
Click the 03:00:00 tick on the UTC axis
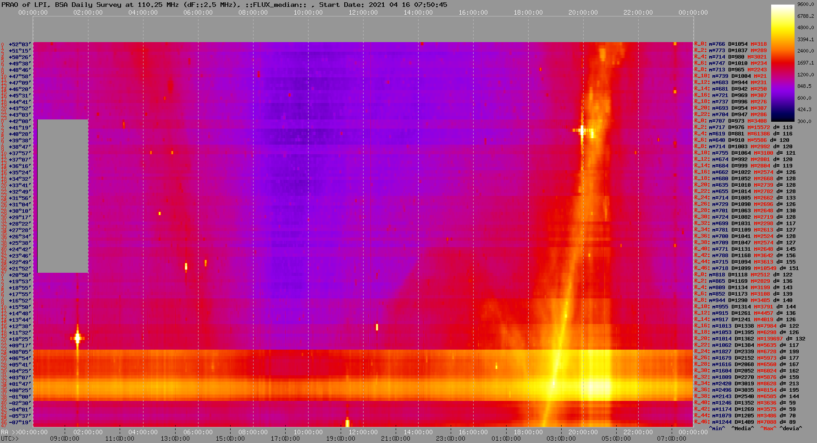click(x=561, y=438)
